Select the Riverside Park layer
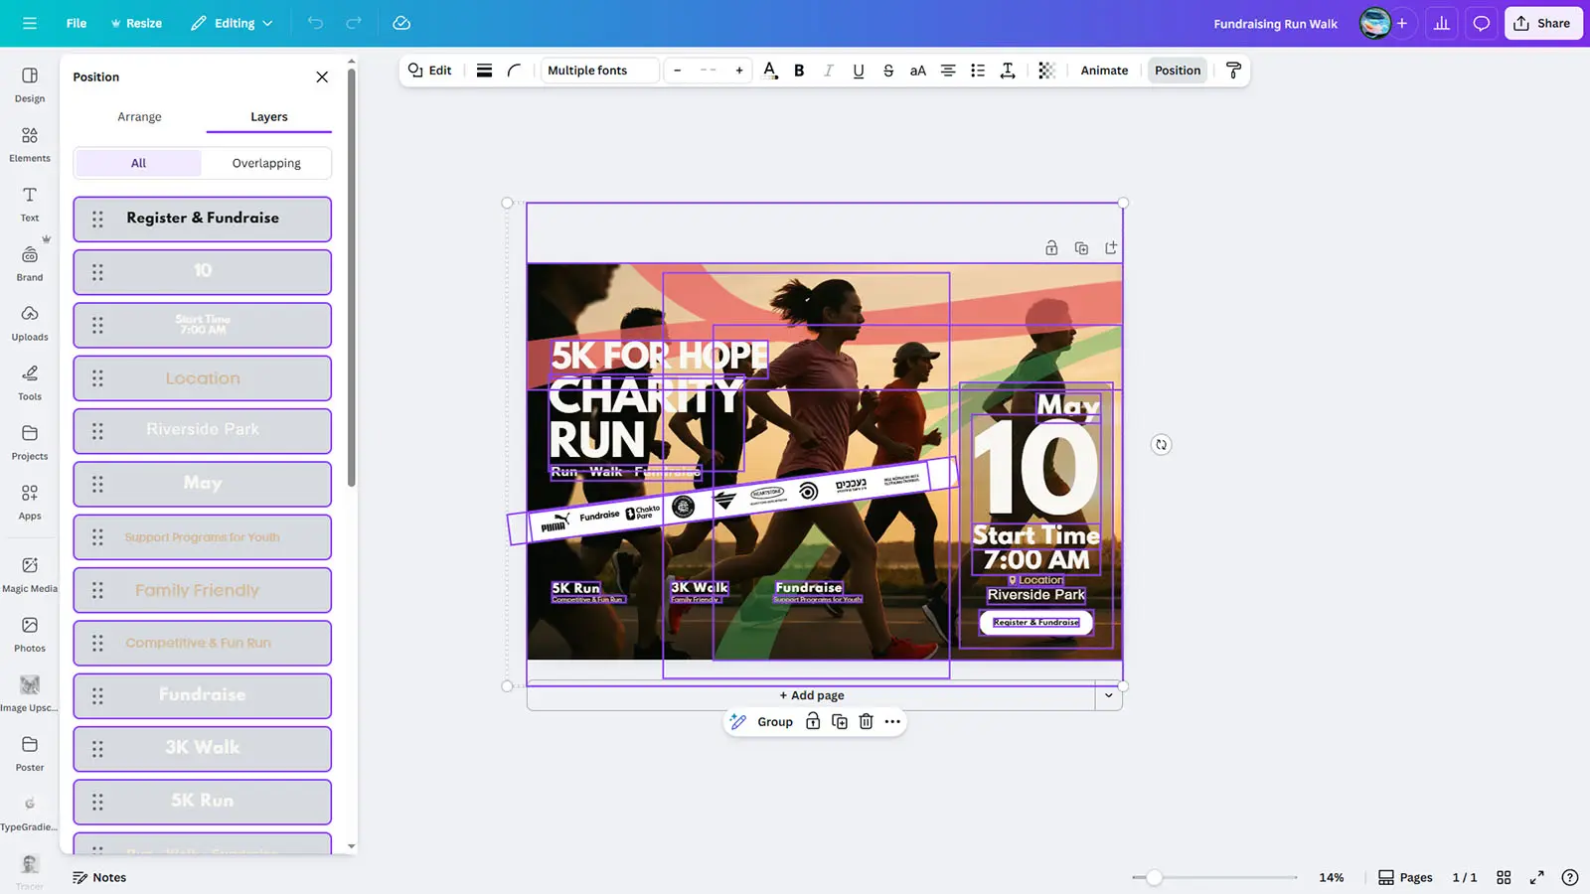The width and height of the screenshot is (1590, 894). pos(203,430)
